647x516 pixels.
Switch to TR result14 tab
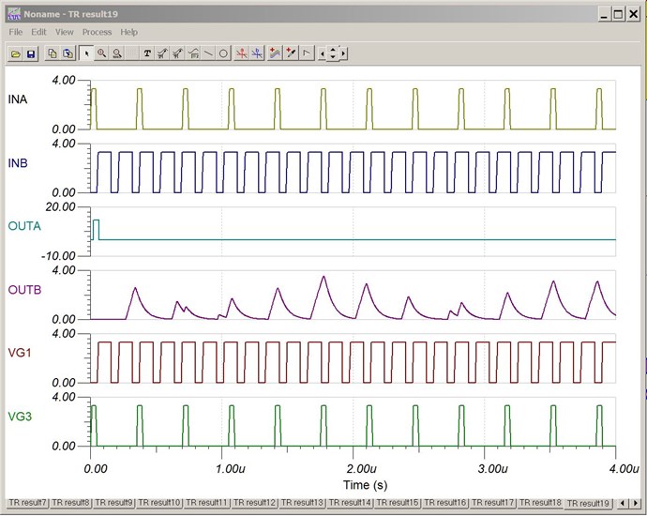pyautogui.click(x=350, y=503)
